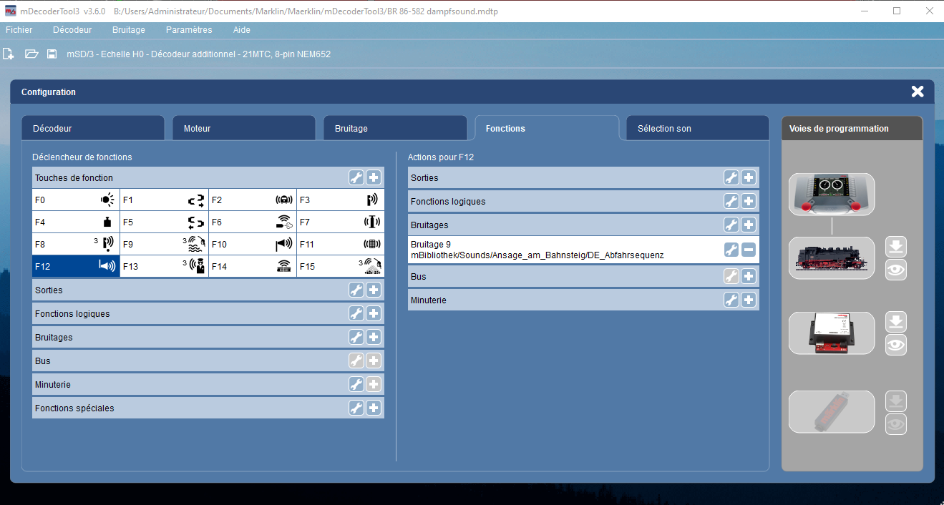Add a function key with Touches de fonction plus
Screen dimensions: 944x505
374,177
